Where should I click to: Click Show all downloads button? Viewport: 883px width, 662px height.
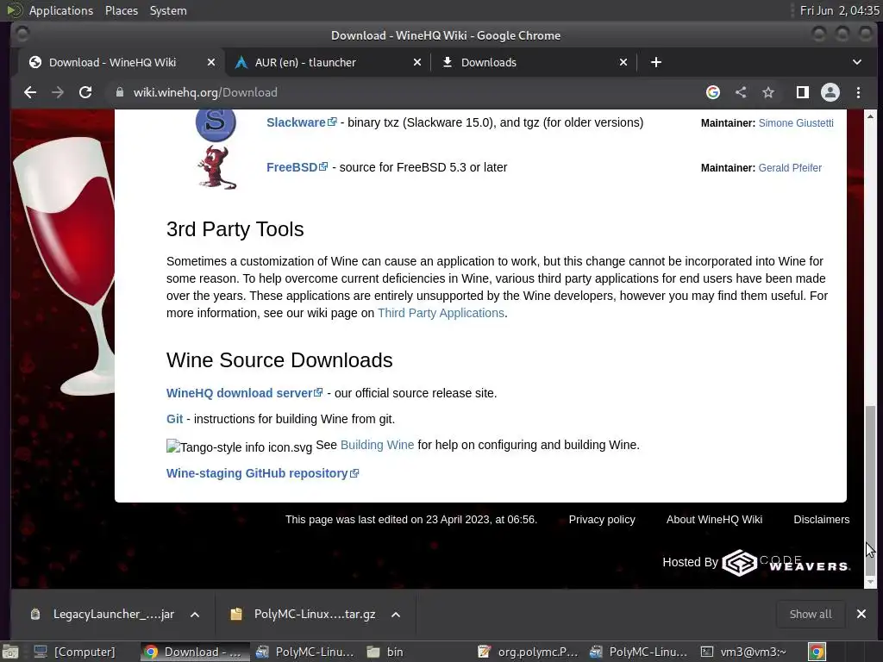click(811, 614)
